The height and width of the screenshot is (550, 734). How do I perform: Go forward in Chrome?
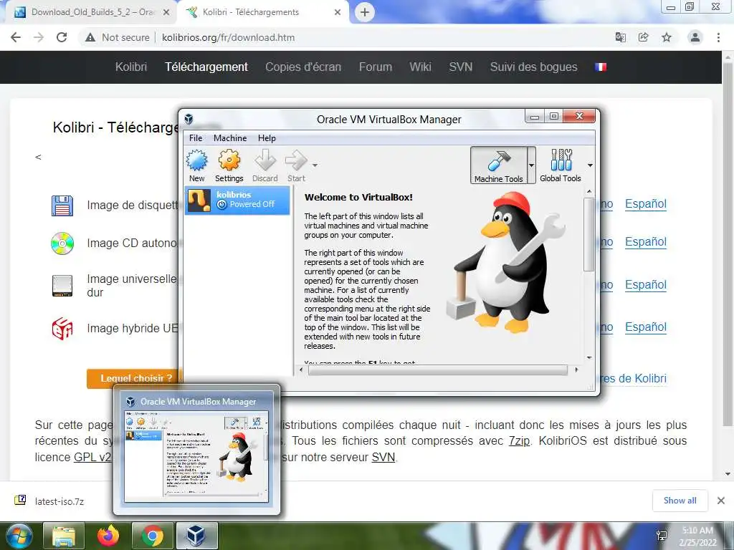pyautogui.click(x=39, y=37)
